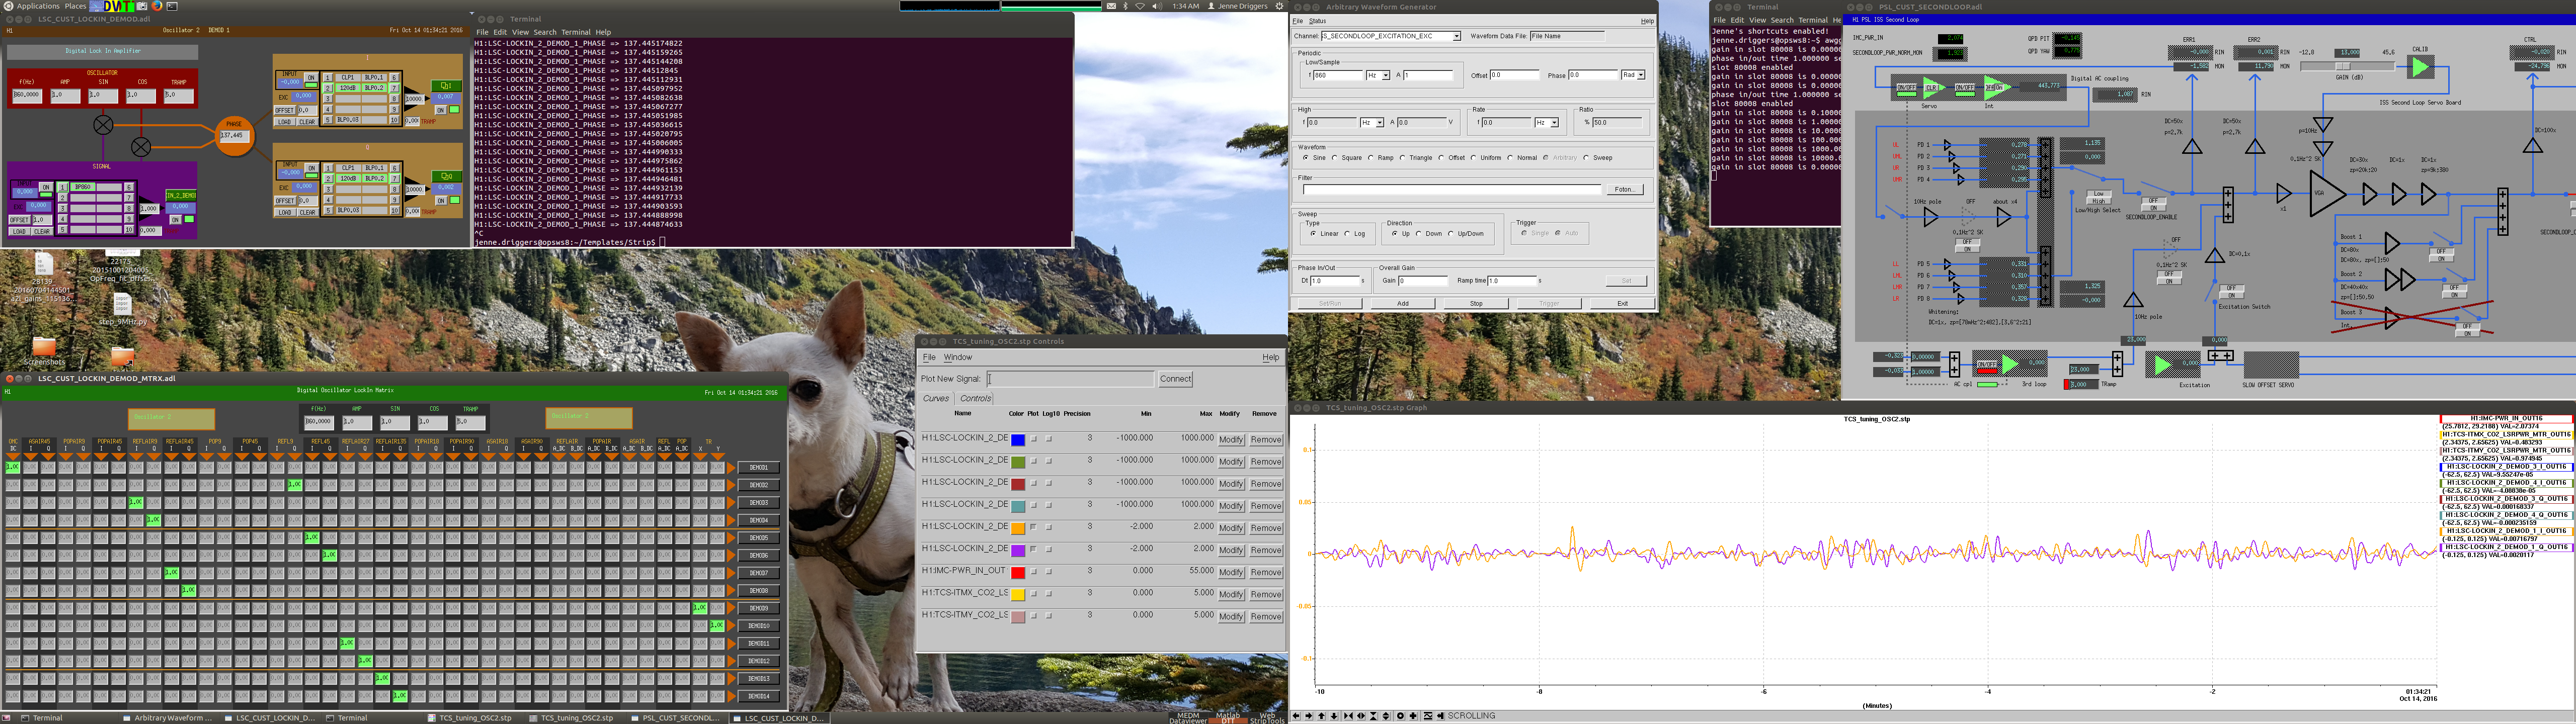Click the volume icon in the top panel
The image size is (2576, 724).
click(x=1157, y=6)
